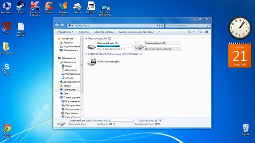Select the Локальный диск (C:) drive
The height and width of the screenshot is (143, 255).
pos(110,46)
